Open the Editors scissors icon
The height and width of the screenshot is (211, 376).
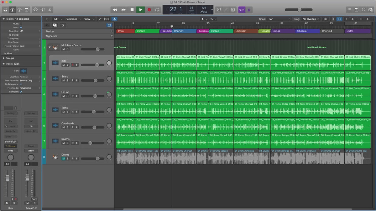pos(50,10)
